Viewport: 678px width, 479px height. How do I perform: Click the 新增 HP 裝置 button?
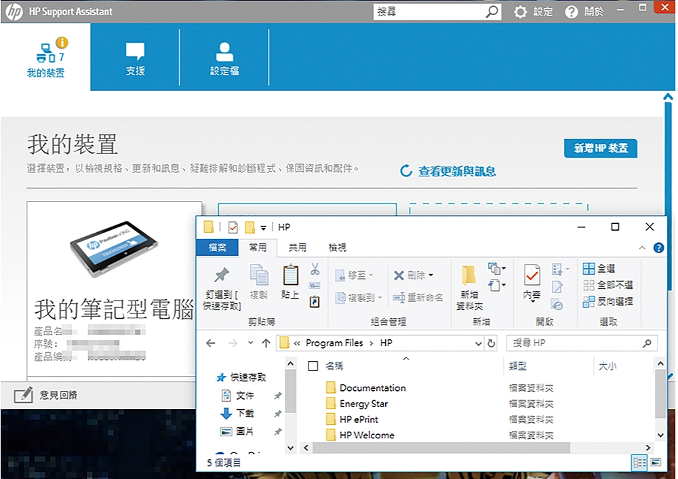click(601, 148)
